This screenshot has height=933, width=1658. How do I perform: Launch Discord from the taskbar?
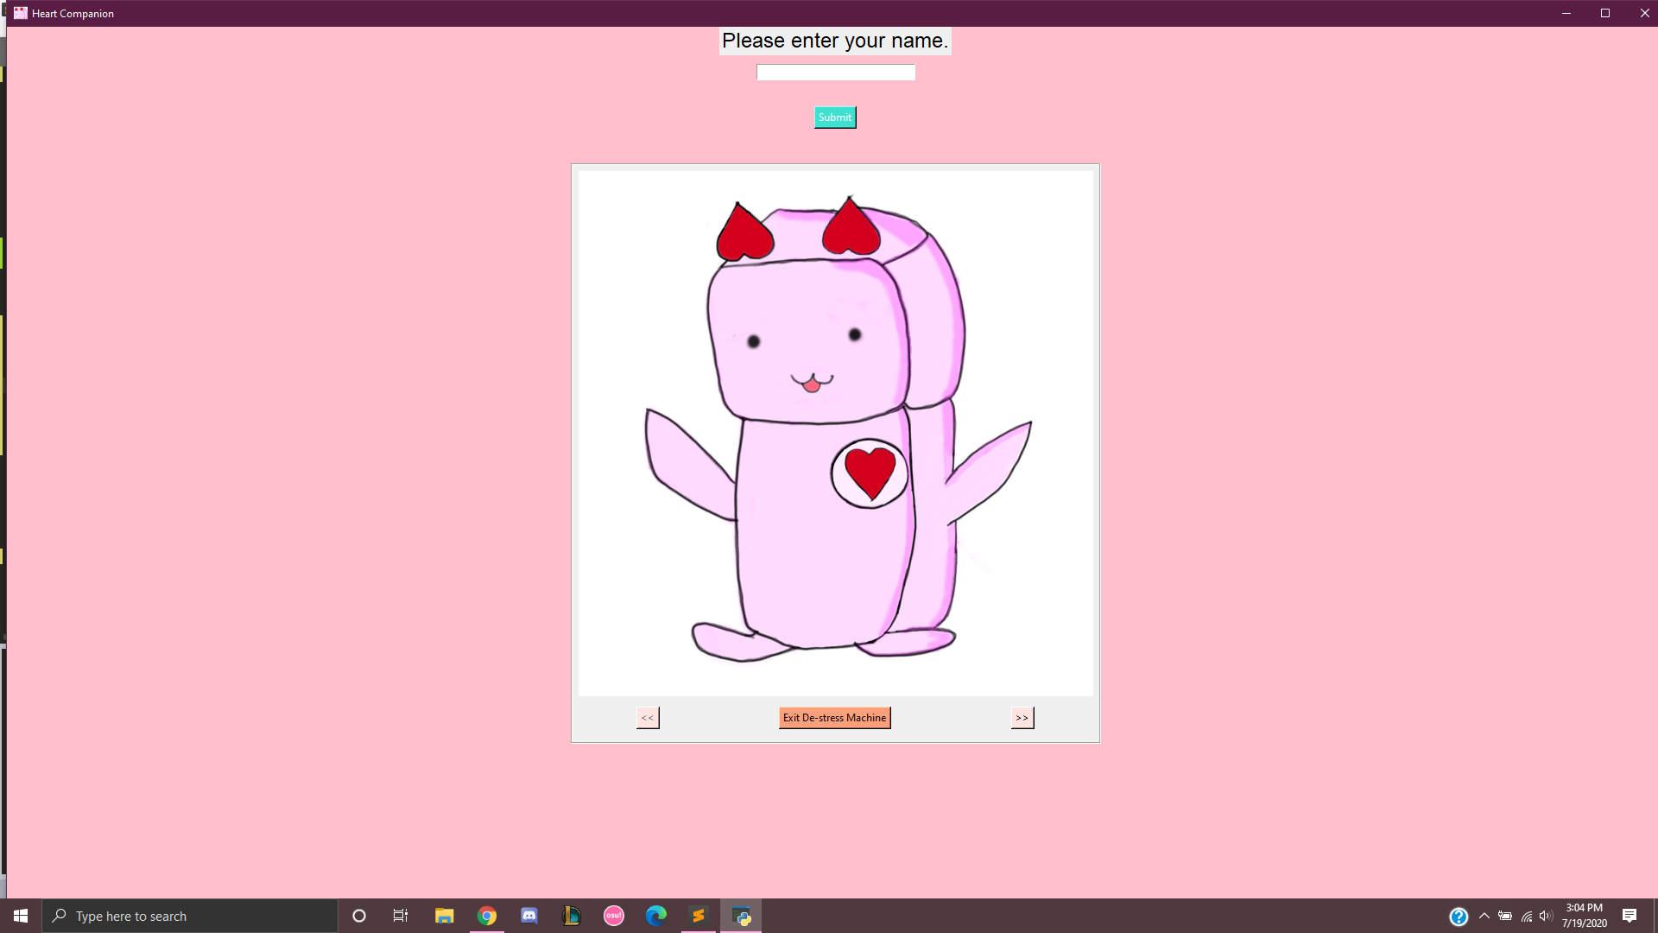coord(528,915)
